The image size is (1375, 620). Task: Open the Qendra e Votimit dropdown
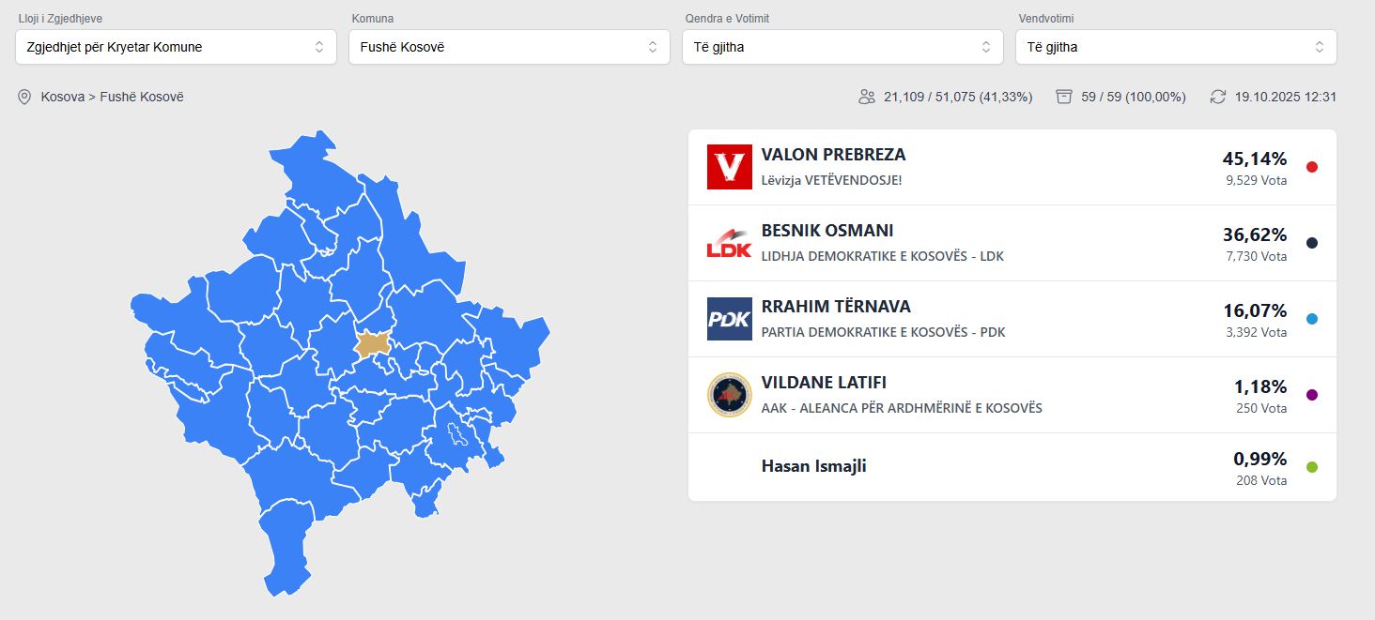(x=842, y=47)
